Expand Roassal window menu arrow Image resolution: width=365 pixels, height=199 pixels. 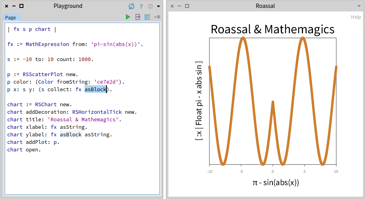coord(359,6)
